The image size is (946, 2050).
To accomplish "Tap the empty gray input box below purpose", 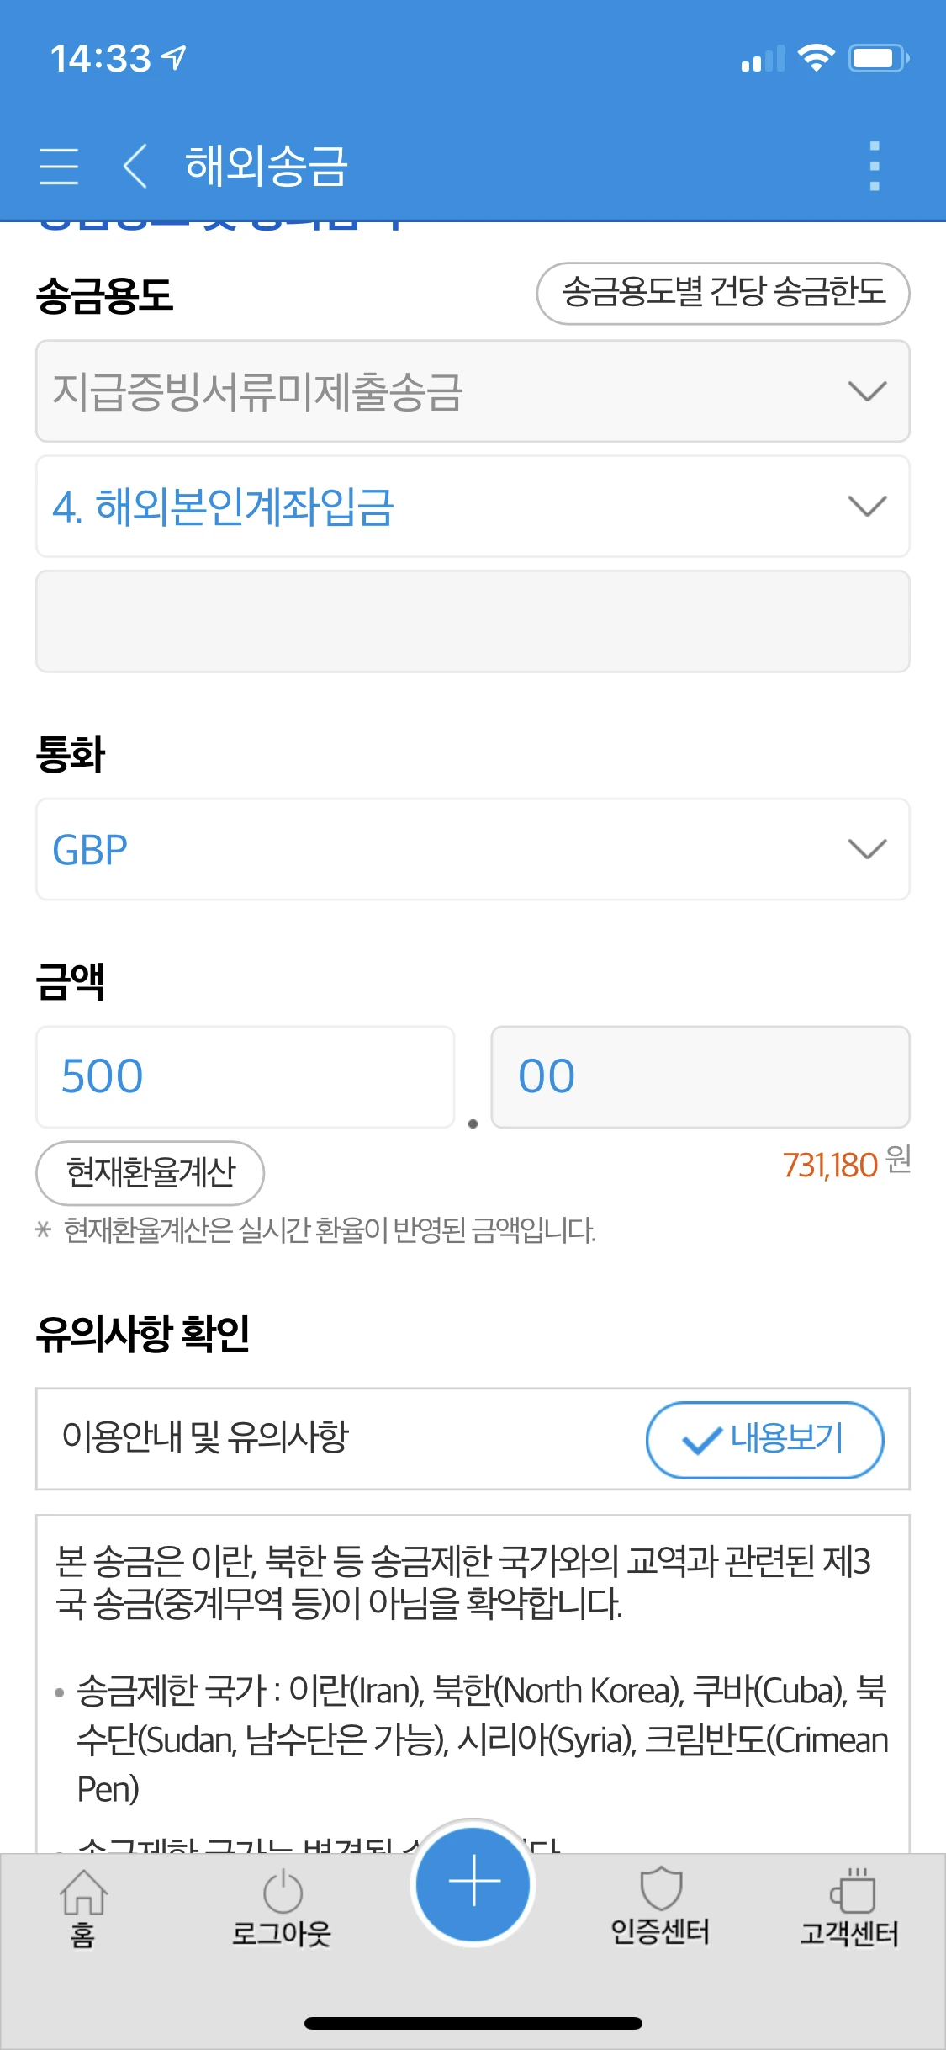I will [x=473, y=622].
